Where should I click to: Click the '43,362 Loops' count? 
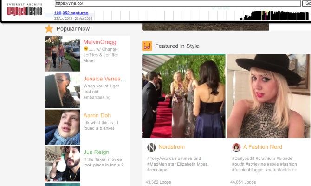click(158, 182)
